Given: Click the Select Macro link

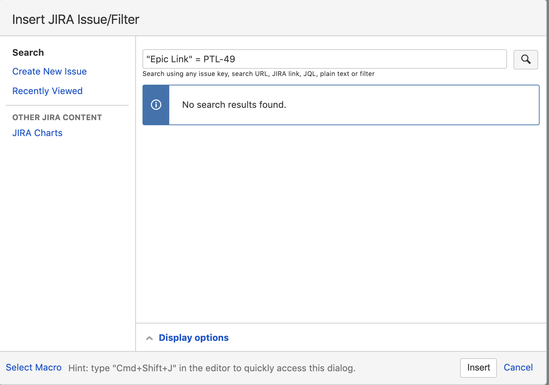Looking at the screenshot, I should 34,367.
